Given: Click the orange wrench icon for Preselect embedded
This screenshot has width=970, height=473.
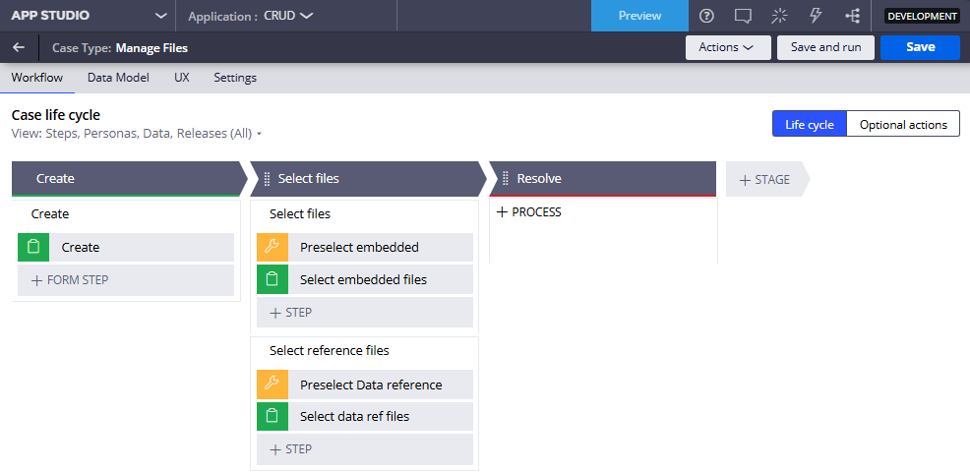Looking at the screenshot, I should [x=273, y=248].
